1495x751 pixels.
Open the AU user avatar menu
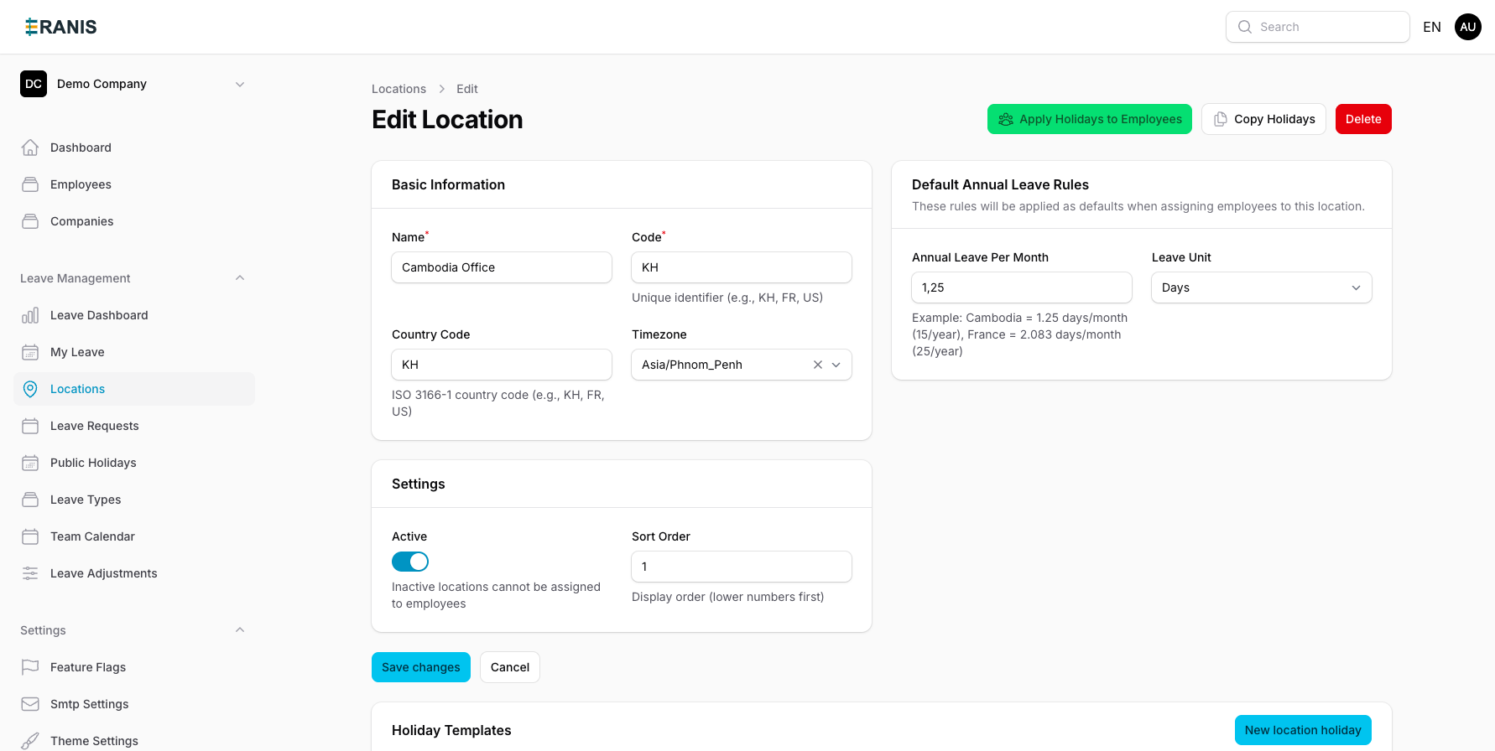[x=1467, y=27]
